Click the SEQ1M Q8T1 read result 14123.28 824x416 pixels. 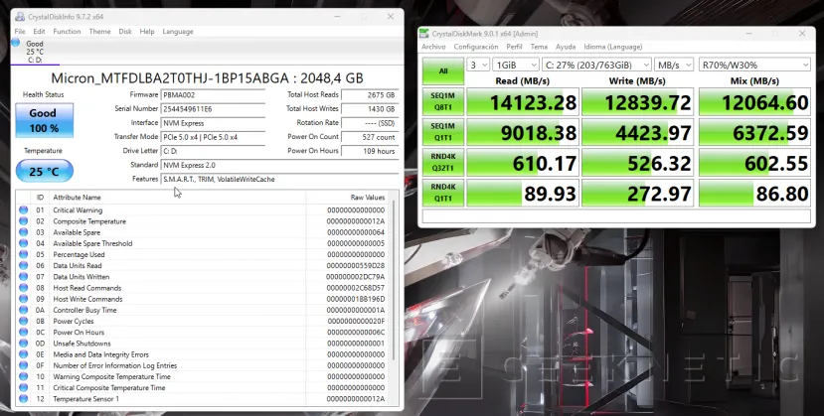pos(523,102)
